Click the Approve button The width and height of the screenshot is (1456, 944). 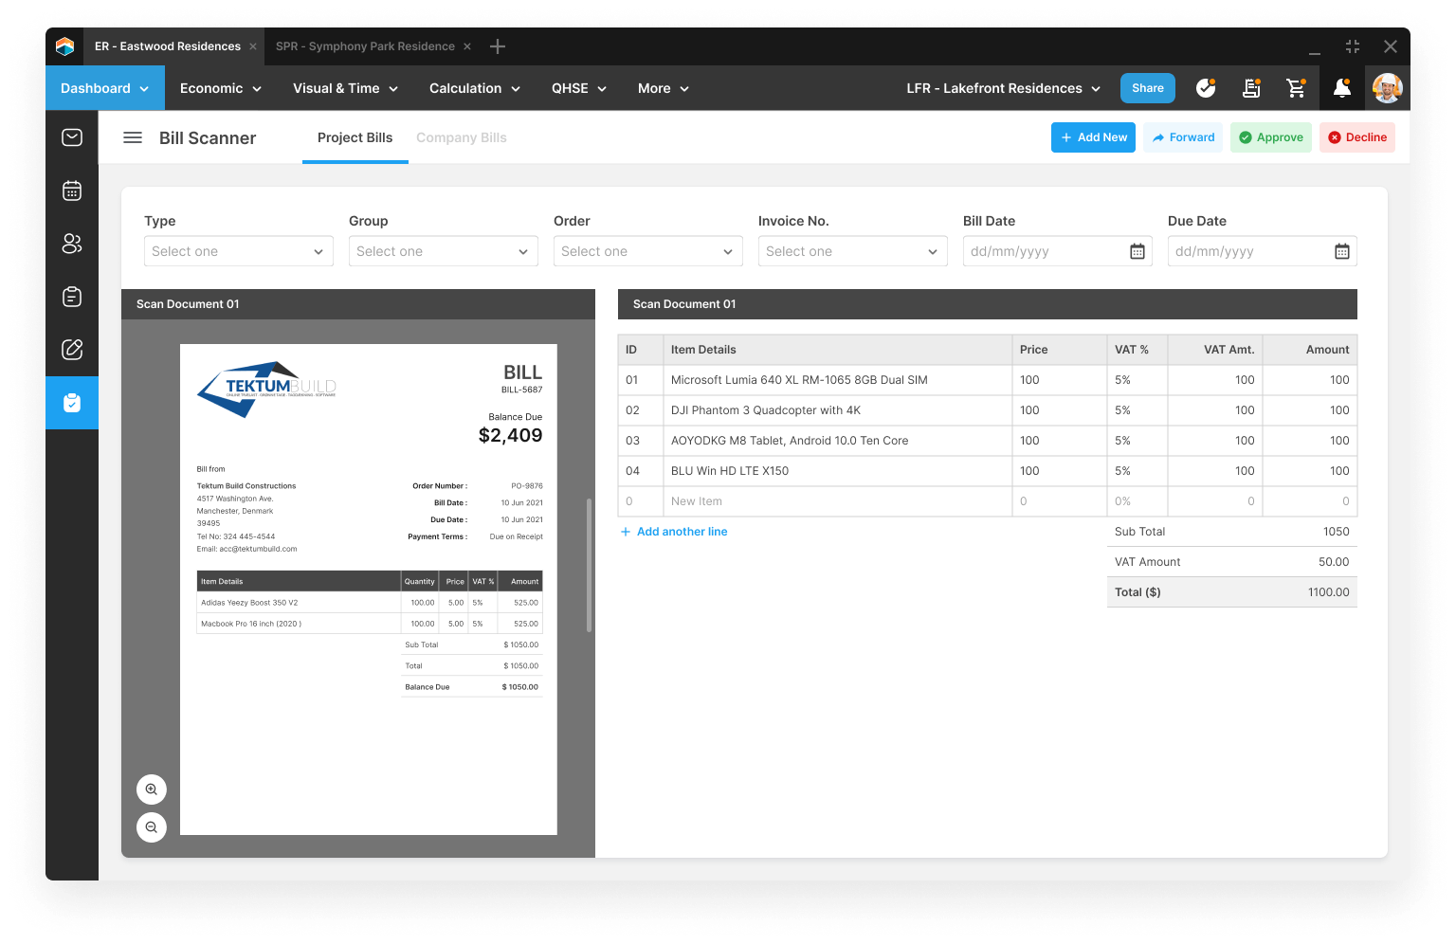click(1270, 137)
